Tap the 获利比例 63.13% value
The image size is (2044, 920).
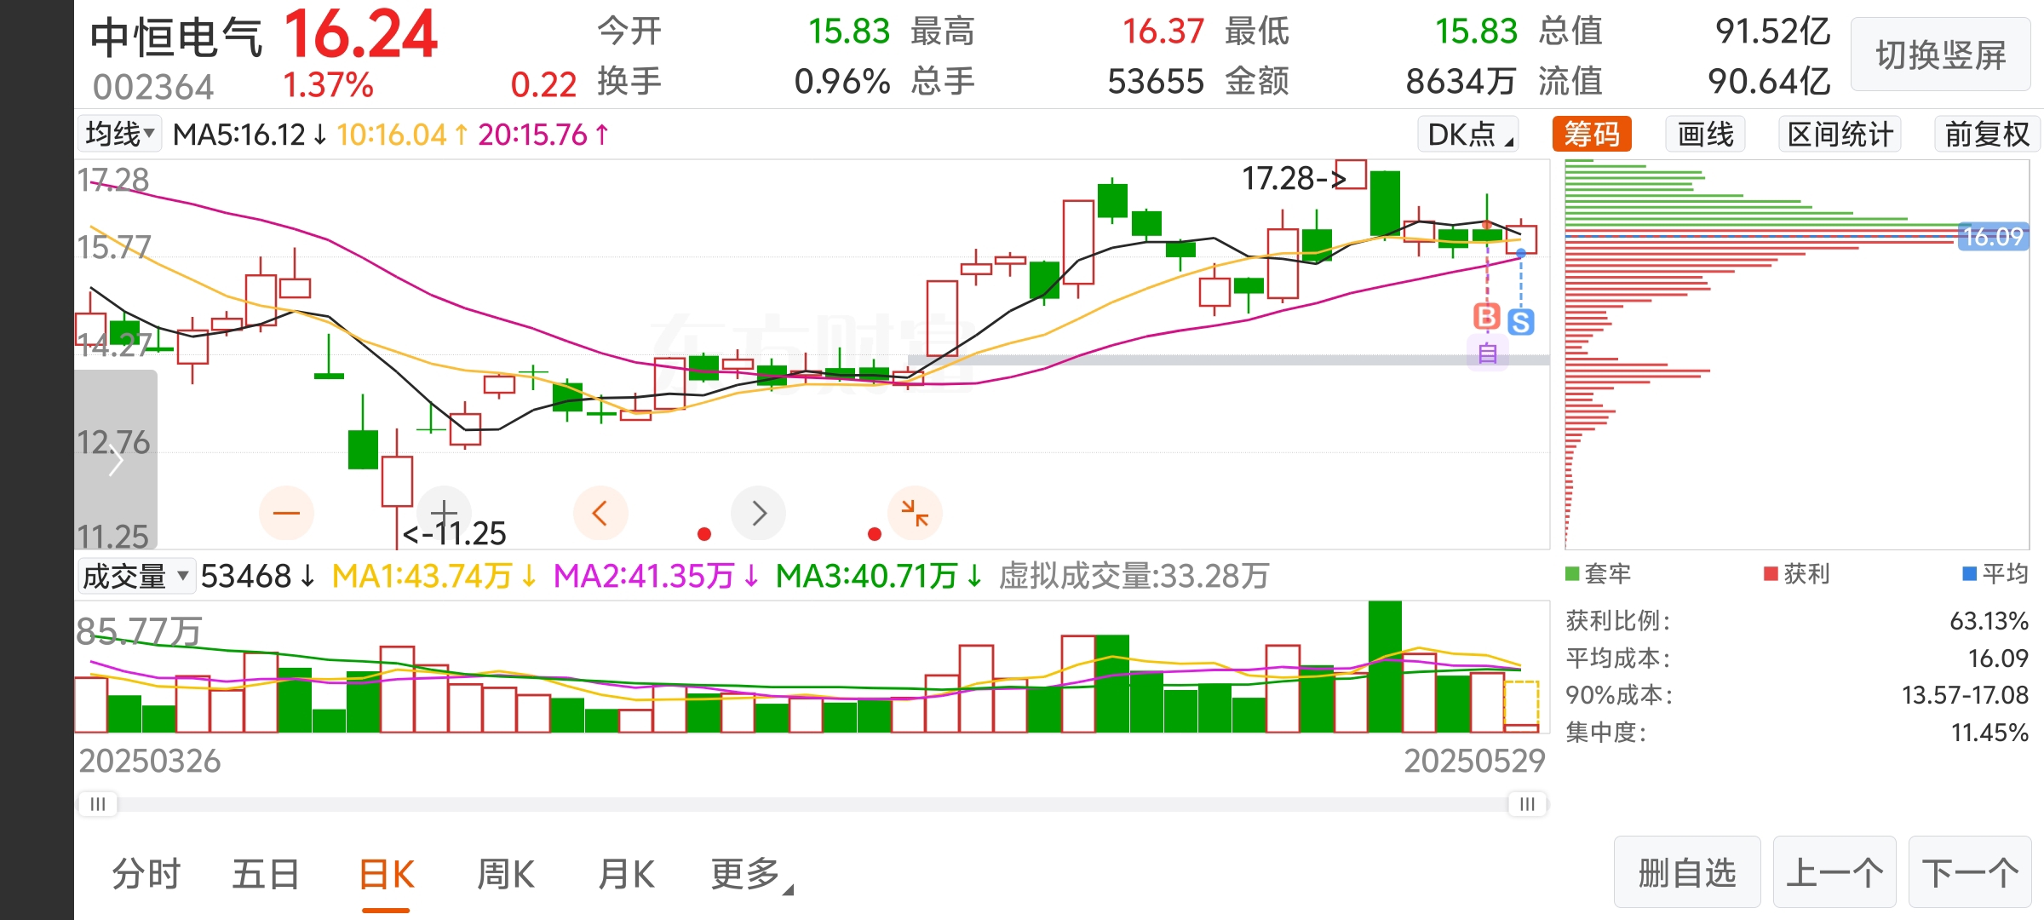[1989, 621]
